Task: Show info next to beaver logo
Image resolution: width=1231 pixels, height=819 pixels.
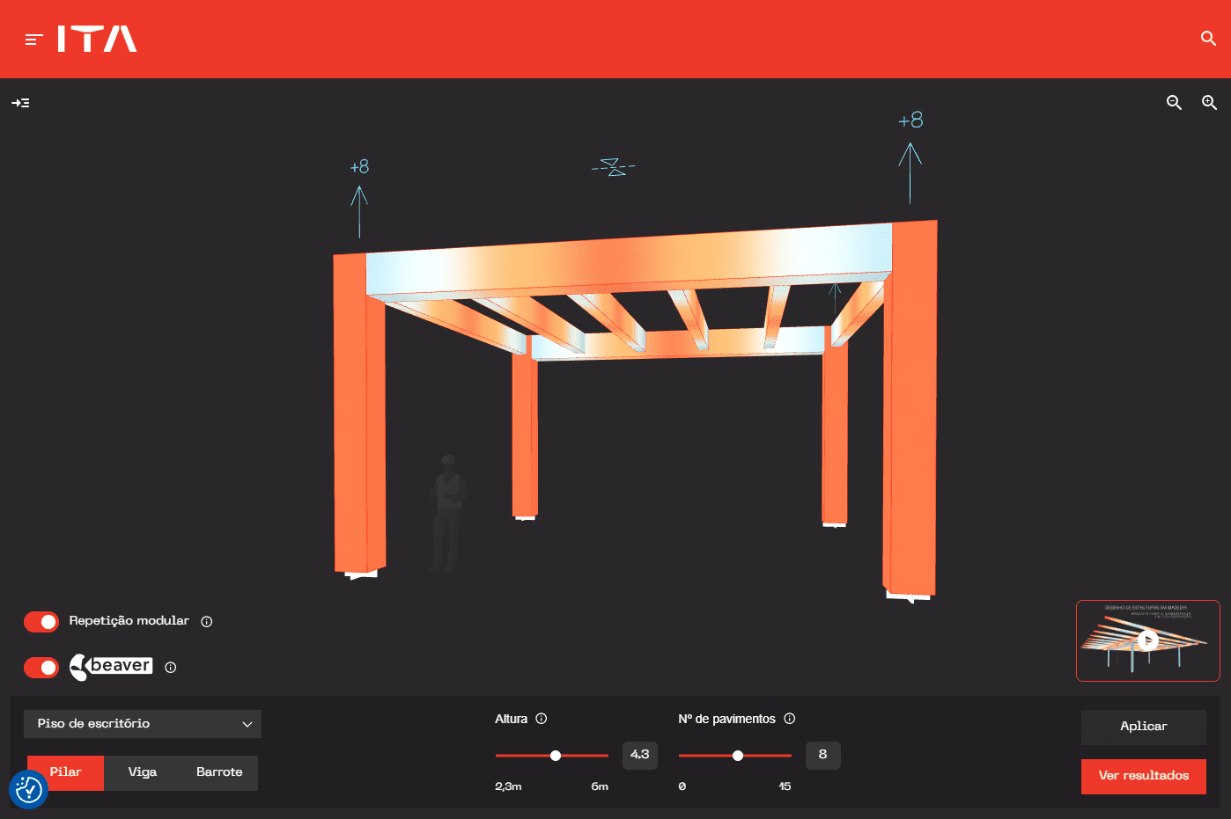Action: [x=171, y=668]
